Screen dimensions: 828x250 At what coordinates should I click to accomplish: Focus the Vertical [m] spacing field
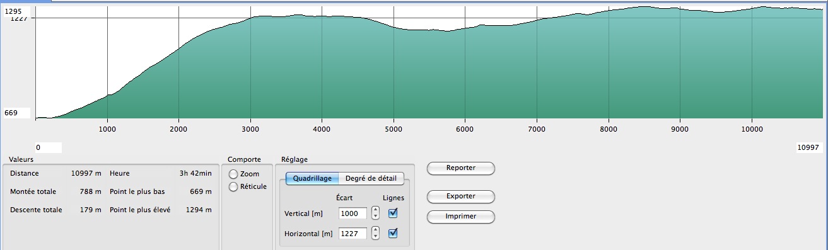[x=353, y=213]
